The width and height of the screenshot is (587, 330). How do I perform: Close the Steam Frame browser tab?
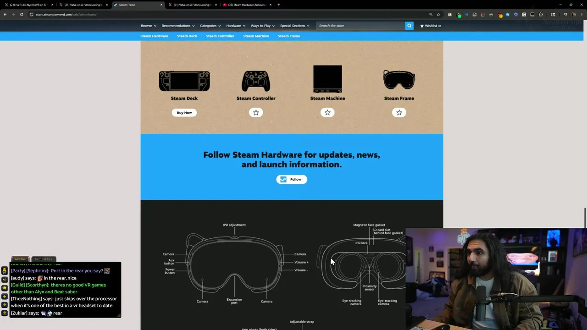point(161,5)
